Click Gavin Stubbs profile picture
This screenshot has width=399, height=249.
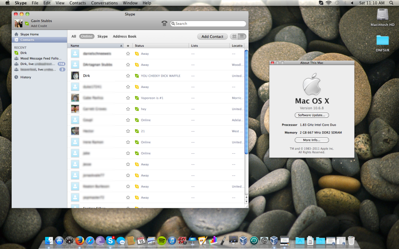coord(19,23)
